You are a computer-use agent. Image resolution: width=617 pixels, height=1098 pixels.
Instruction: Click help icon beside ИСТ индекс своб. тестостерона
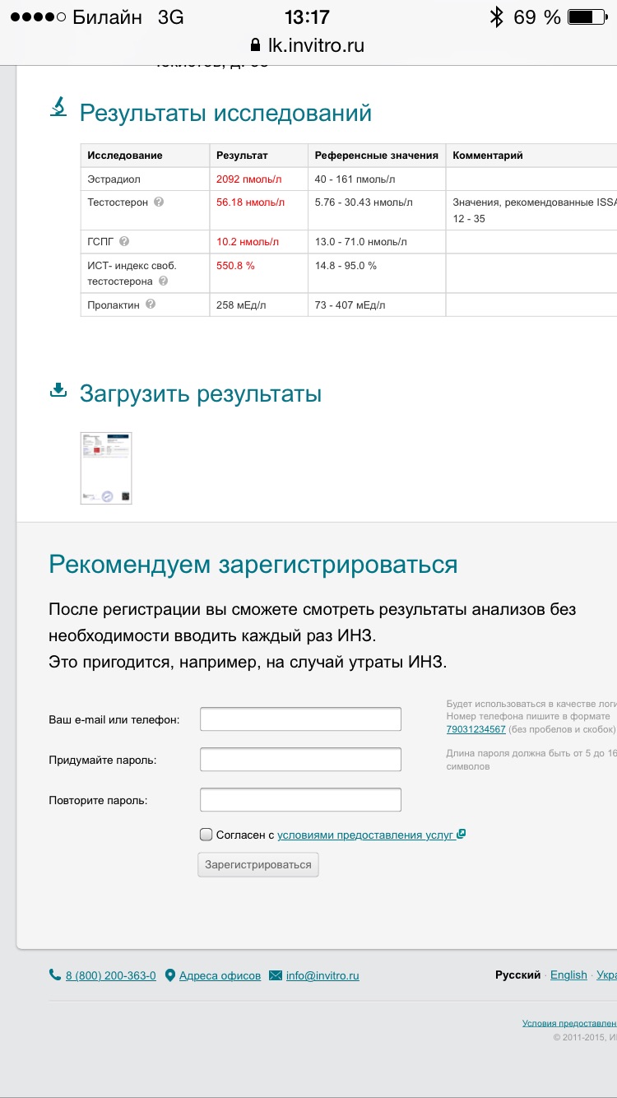(x=163, y=281)
